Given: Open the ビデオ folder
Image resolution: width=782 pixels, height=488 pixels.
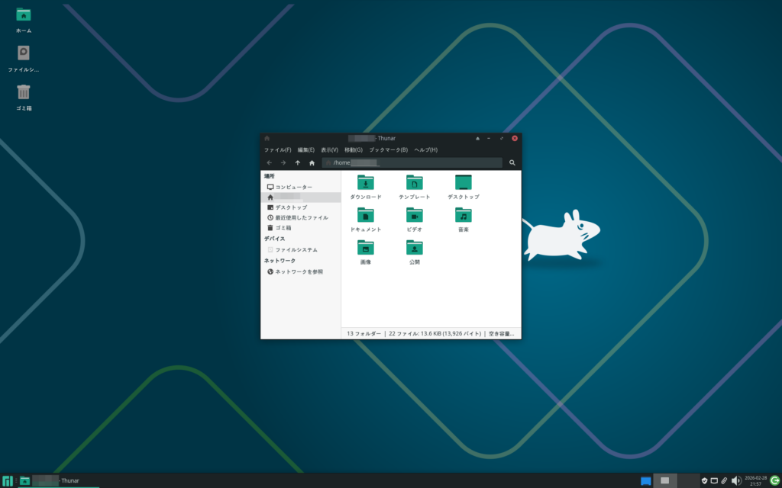Looking at the screenshot, I should point(414,216).
